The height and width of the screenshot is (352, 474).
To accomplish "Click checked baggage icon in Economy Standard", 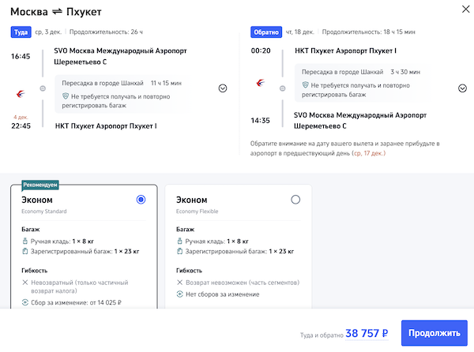I will [x=24, y=252].
